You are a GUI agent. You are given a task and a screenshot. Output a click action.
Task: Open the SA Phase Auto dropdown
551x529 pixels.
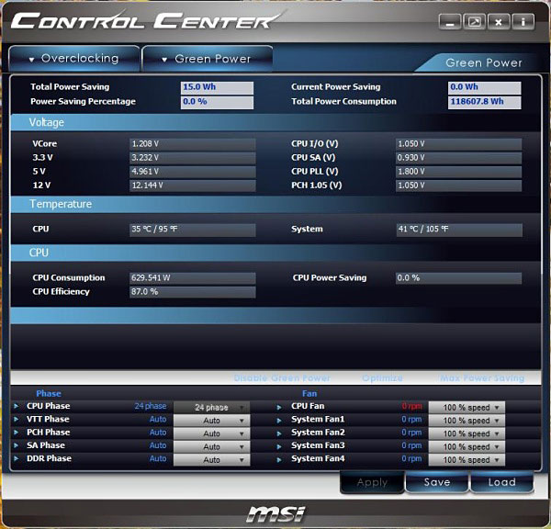click(x=212, y=446)
